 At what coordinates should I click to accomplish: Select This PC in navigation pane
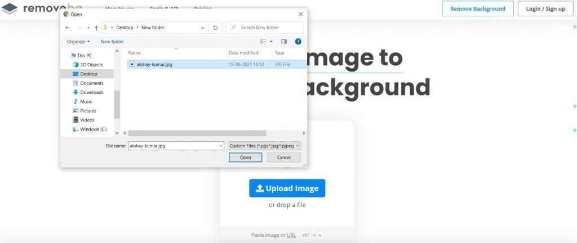(85, 56)
